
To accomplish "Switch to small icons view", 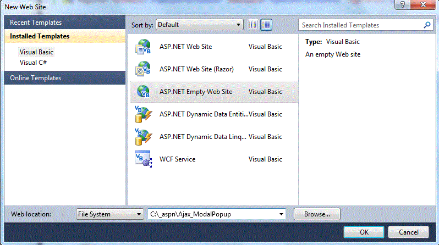I will point(253,25).
